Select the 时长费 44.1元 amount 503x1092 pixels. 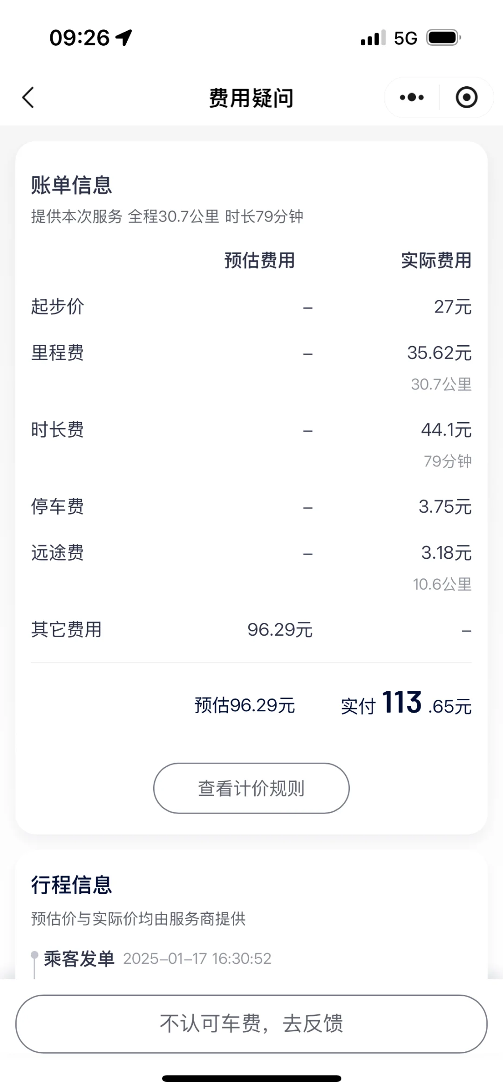[x=446, y=430]
